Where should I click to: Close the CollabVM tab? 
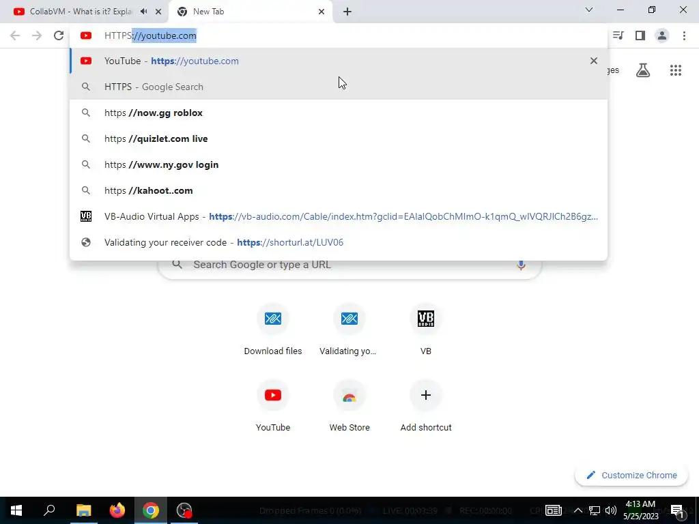(x=158, y=12)
